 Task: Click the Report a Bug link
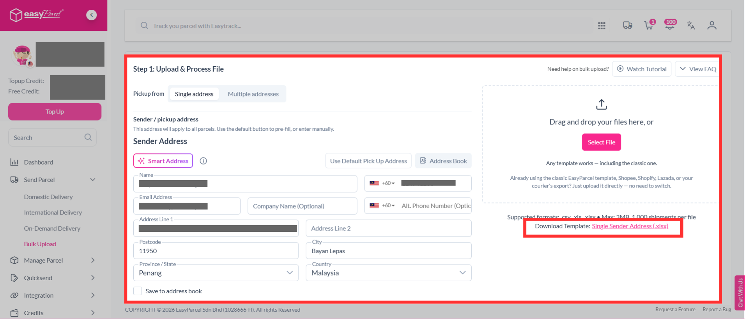point(717,309)
